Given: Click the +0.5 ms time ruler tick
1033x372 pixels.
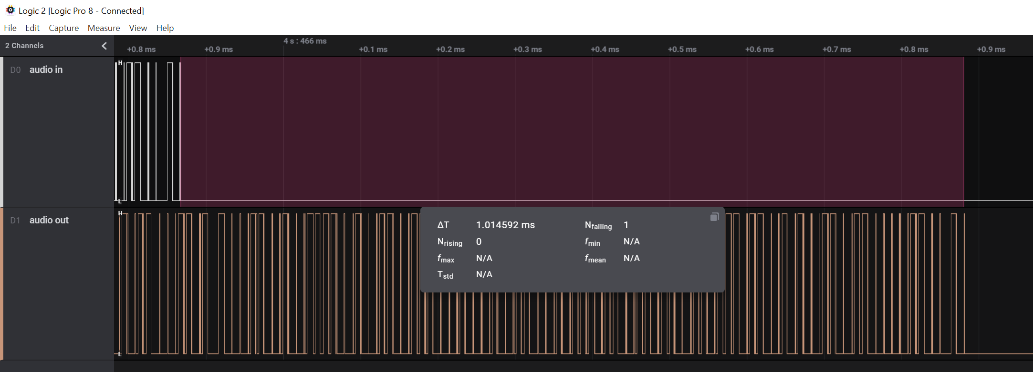Looking at the screenshot, I should pos(682,49).
